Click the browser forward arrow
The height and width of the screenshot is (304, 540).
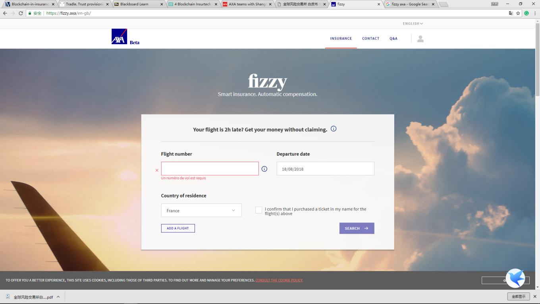pyautogui.click(x=13, y=13)
